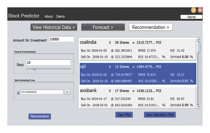Click upl's price 734.4179077
Image resolution: width=210 pixels, height=133 pixels.
coord(124,75)
